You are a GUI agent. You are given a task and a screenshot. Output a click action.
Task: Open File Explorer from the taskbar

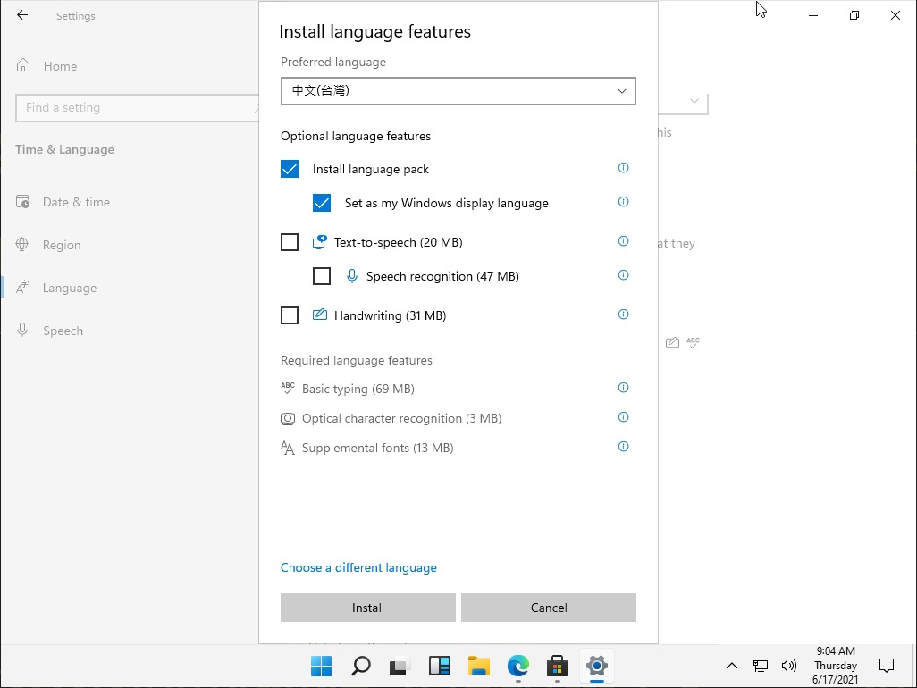point(479,666)
